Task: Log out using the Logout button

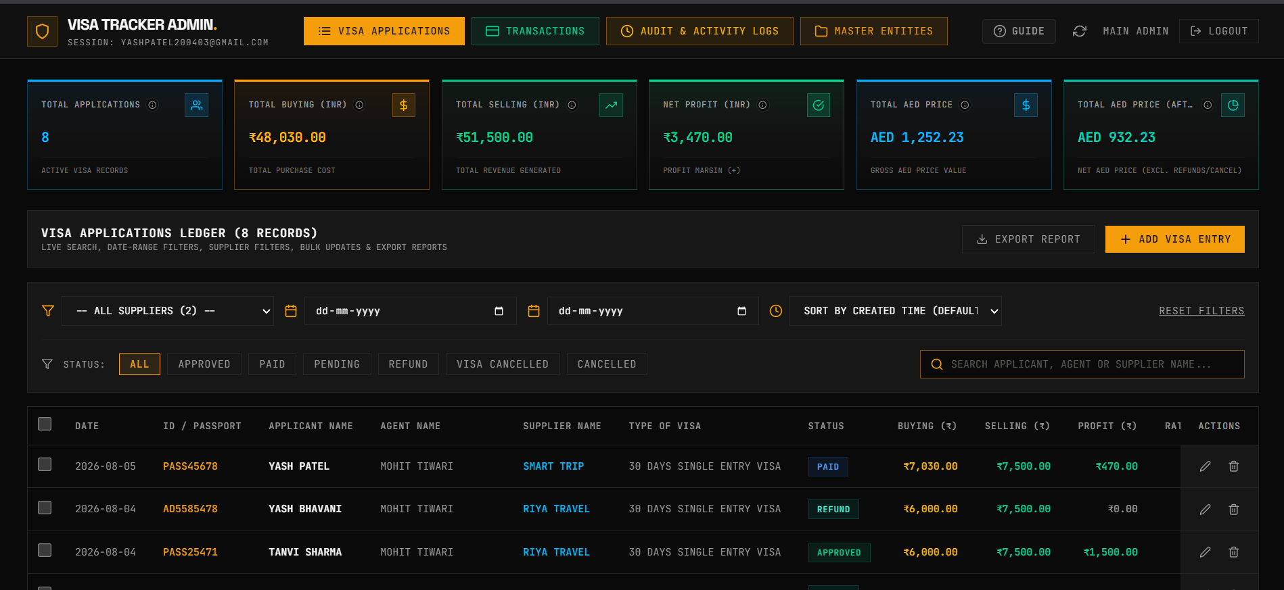Action: [x=1219, y=31]
